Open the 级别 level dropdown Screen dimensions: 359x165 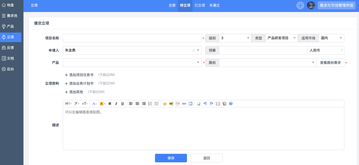[x=235, y=38]
